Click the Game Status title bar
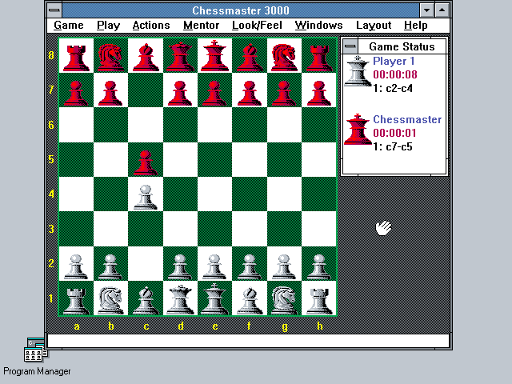The image size is (512, 384). [x=402, y=46]
